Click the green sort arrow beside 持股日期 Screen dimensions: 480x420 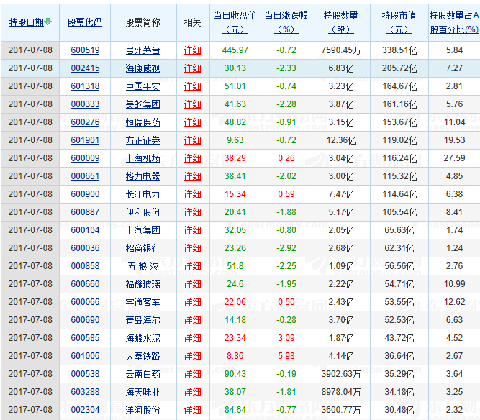tap(48, 22)
